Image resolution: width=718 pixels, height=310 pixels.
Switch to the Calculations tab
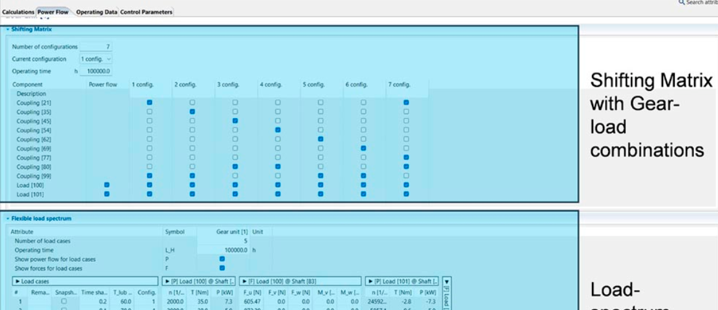click(18, 12)
